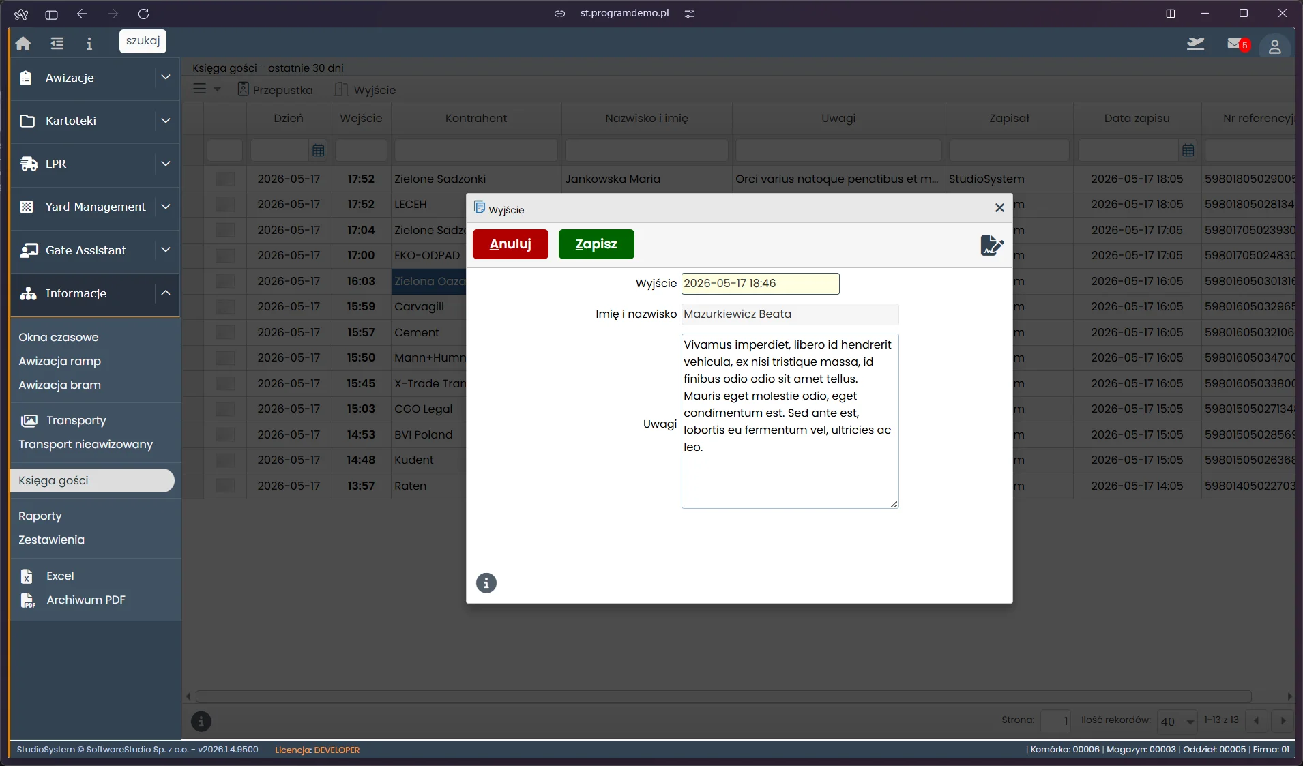Open Awizacja bram menu item

[x=60, y=385]
